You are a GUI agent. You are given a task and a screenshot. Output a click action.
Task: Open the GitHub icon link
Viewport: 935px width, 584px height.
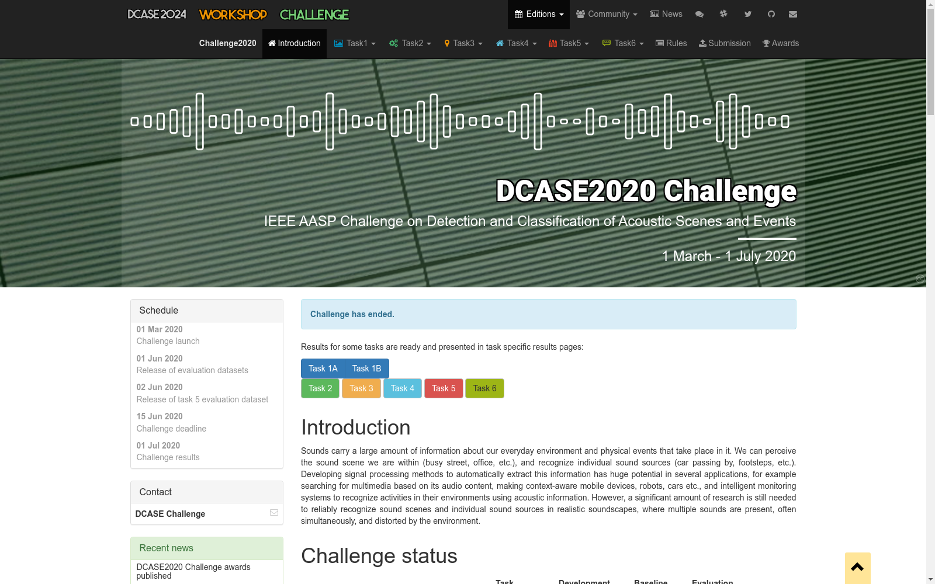tap(771, 14)
